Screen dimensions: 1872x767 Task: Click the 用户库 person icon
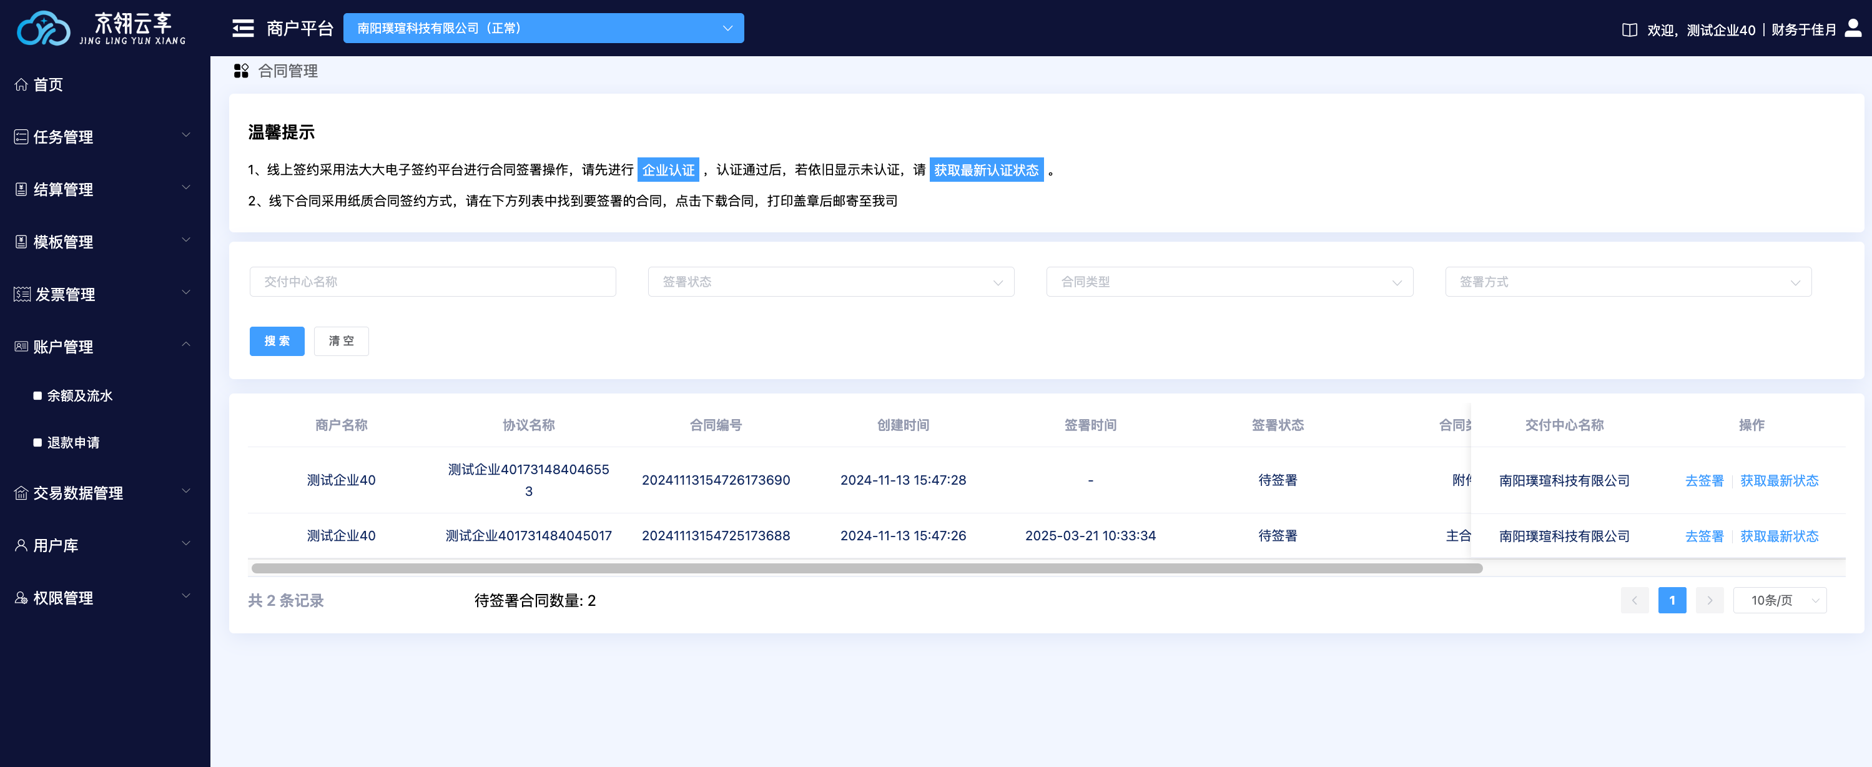click(21, 545)
